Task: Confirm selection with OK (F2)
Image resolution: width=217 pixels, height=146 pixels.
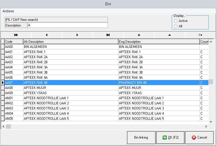Action: pyautogui.click(x=170, y=137)
